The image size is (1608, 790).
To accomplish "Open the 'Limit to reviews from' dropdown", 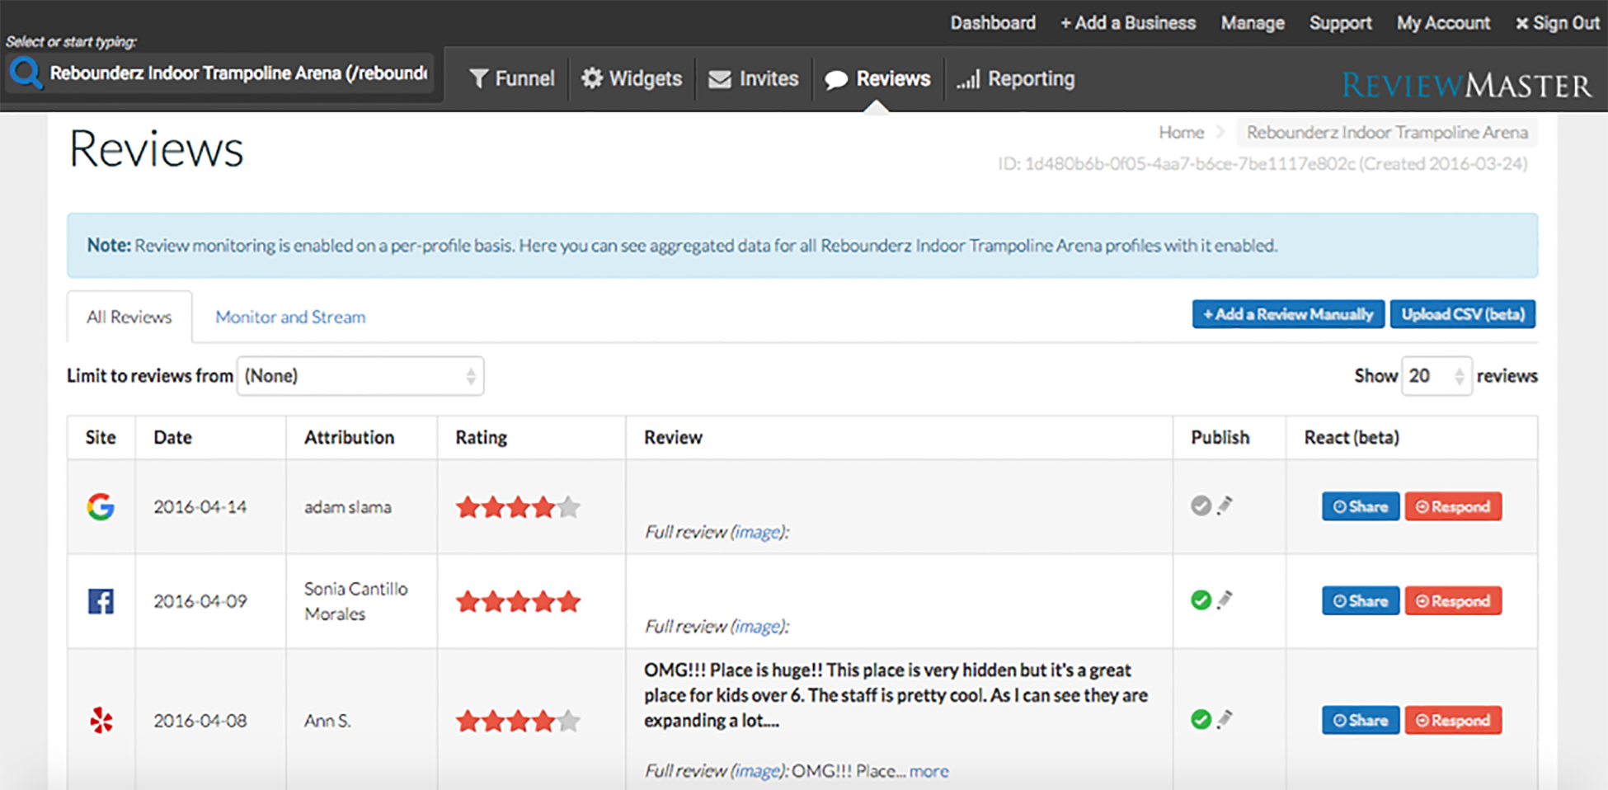I will pyautogui.click(x=360, y=376).
